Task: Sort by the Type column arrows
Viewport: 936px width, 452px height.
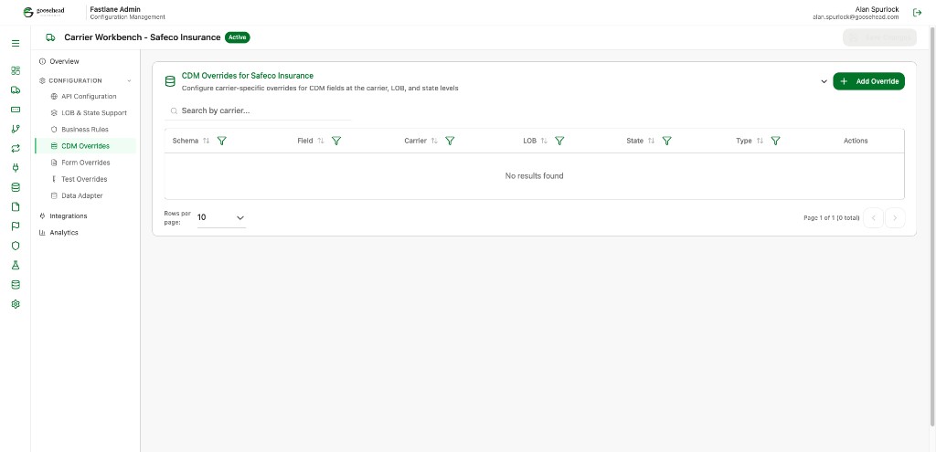Action: (760, 141)
